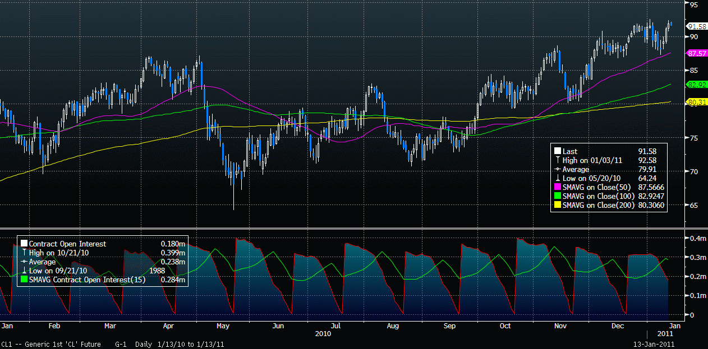
Task: Click the High on 01/03/11 marker icon
Action: pos(558,160)
